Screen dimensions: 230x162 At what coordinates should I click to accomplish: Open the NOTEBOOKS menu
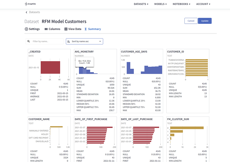[181, 4]
